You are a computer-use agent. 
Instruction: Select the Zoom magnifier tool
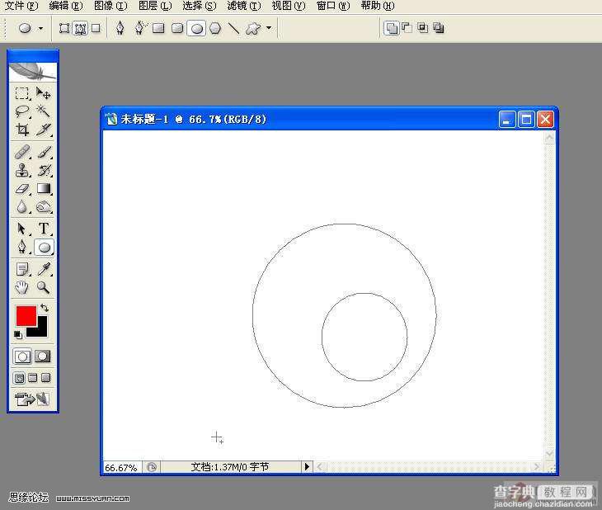(x=43, y=287)
